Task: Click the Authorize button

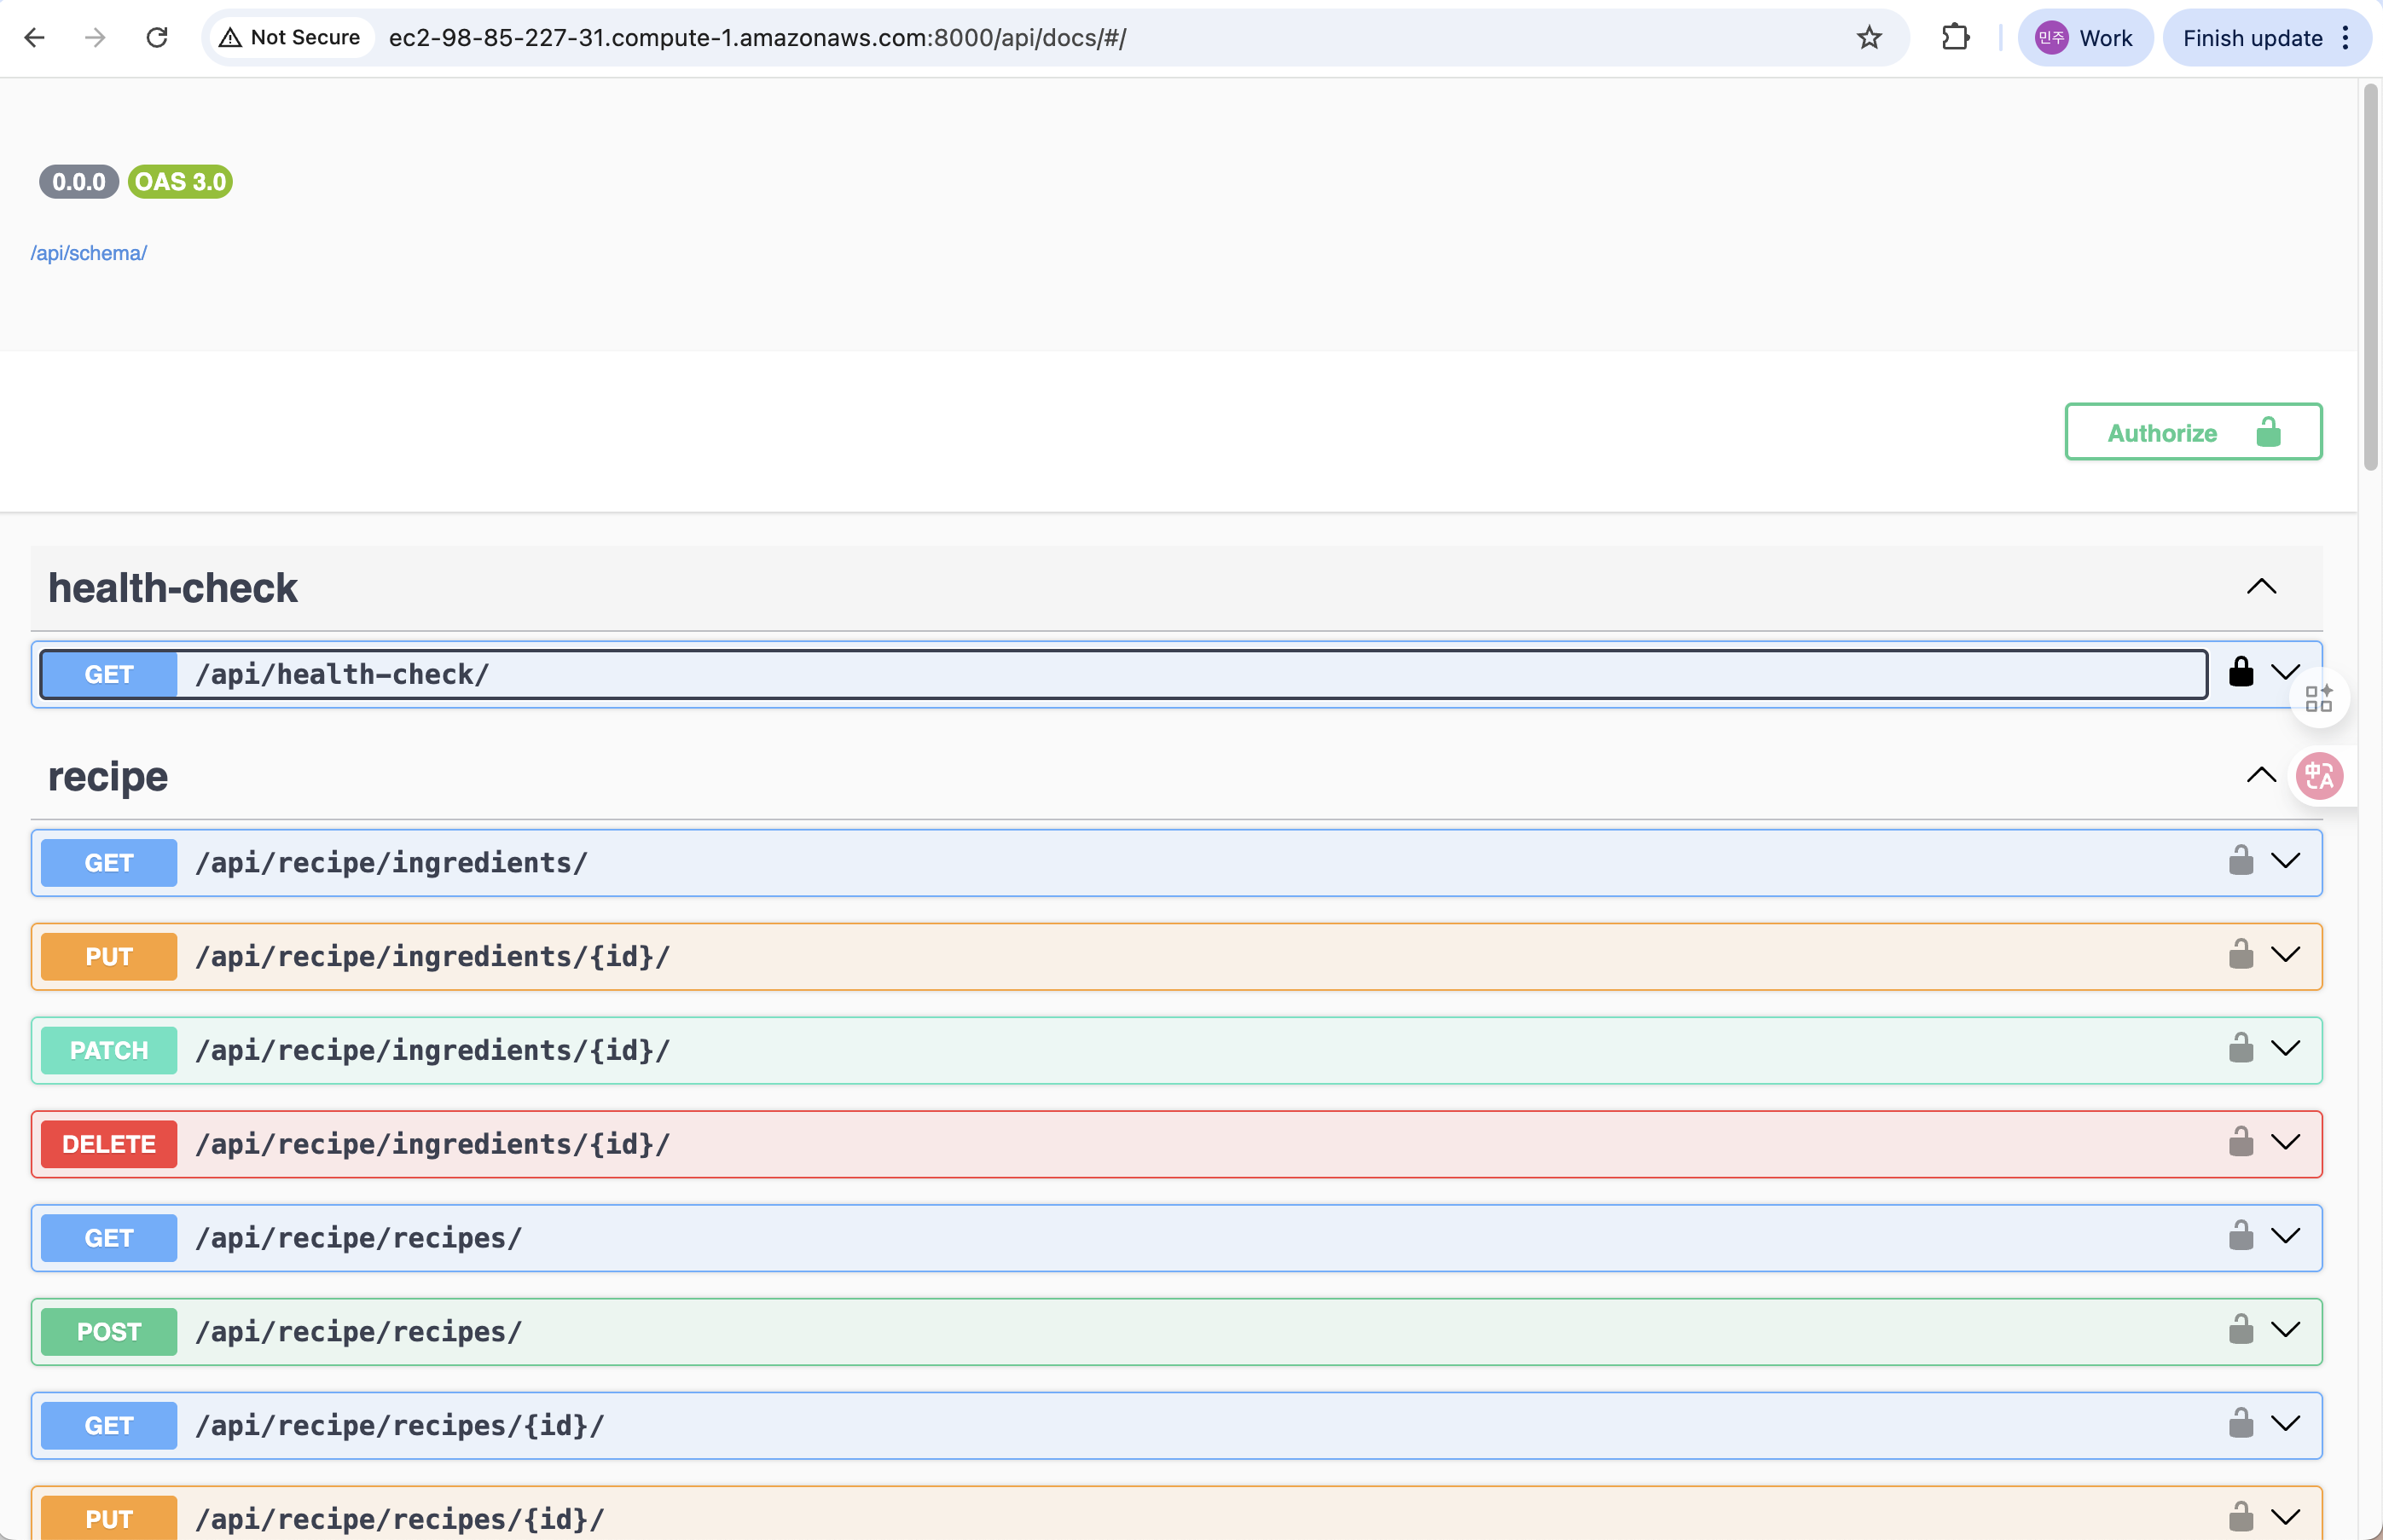Action: (x=2192, y=432)
